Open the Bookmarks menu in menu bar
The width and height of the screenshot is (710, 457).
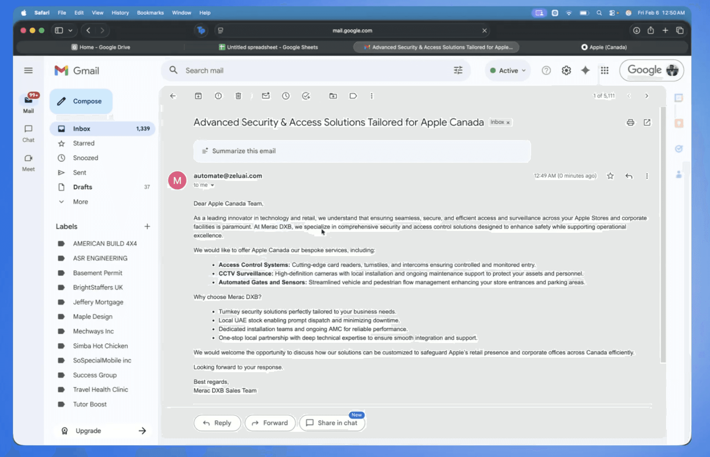(150, 13)
